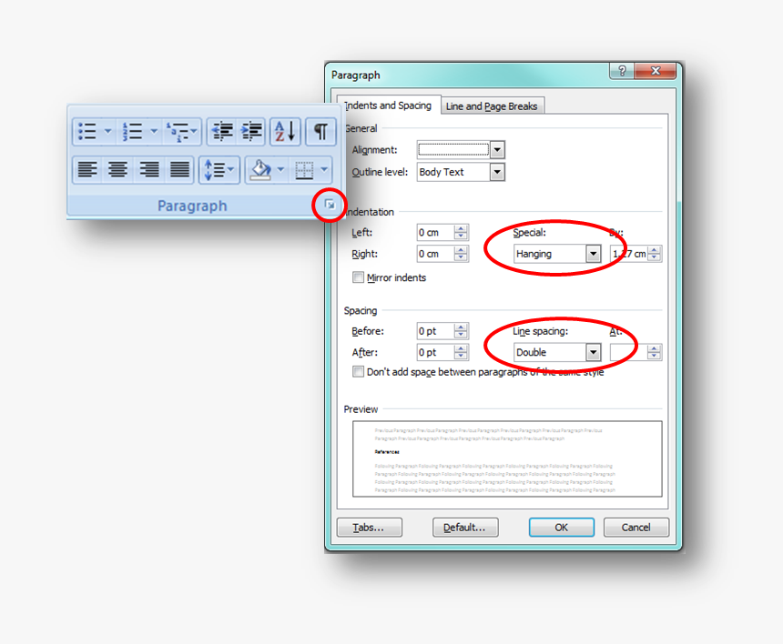Enable the Mirror indents checkbox
The width and height of the screenshot is (783, 644).
coord(359,277)
